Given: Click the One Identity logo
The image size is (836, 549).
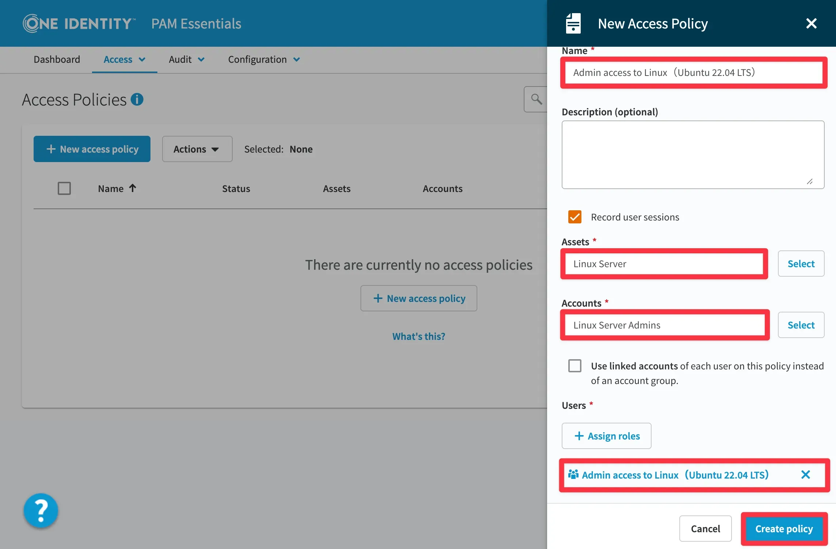Looking at the screenshot, I should tap(79, 24).
